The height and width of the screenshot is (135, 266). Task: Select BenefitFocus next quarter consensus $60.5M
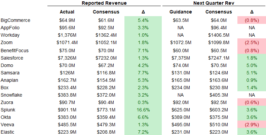[219, 50]
